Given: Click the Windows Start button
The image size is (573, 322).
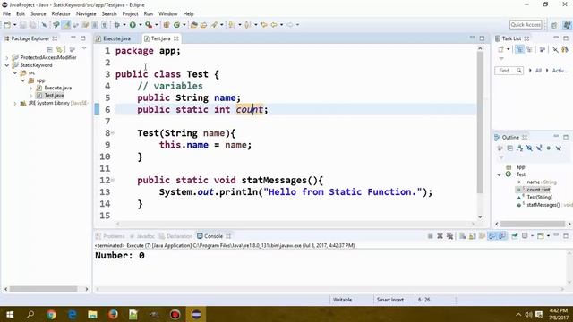Looking at the screenshot, I should [10, 314].
